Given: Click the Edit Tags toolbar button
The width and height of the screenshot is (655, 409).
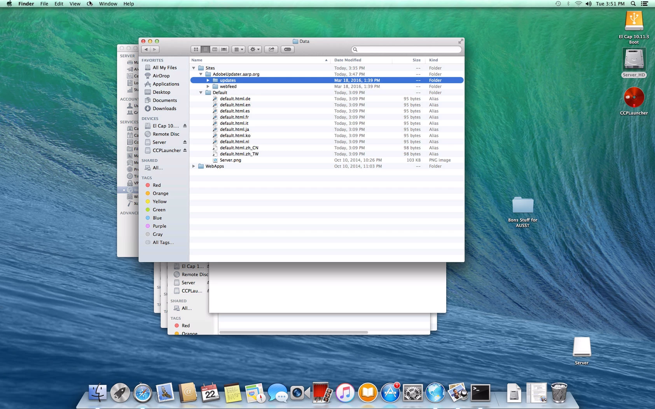Looking at the screenshot, I should [x=288, y=49].
